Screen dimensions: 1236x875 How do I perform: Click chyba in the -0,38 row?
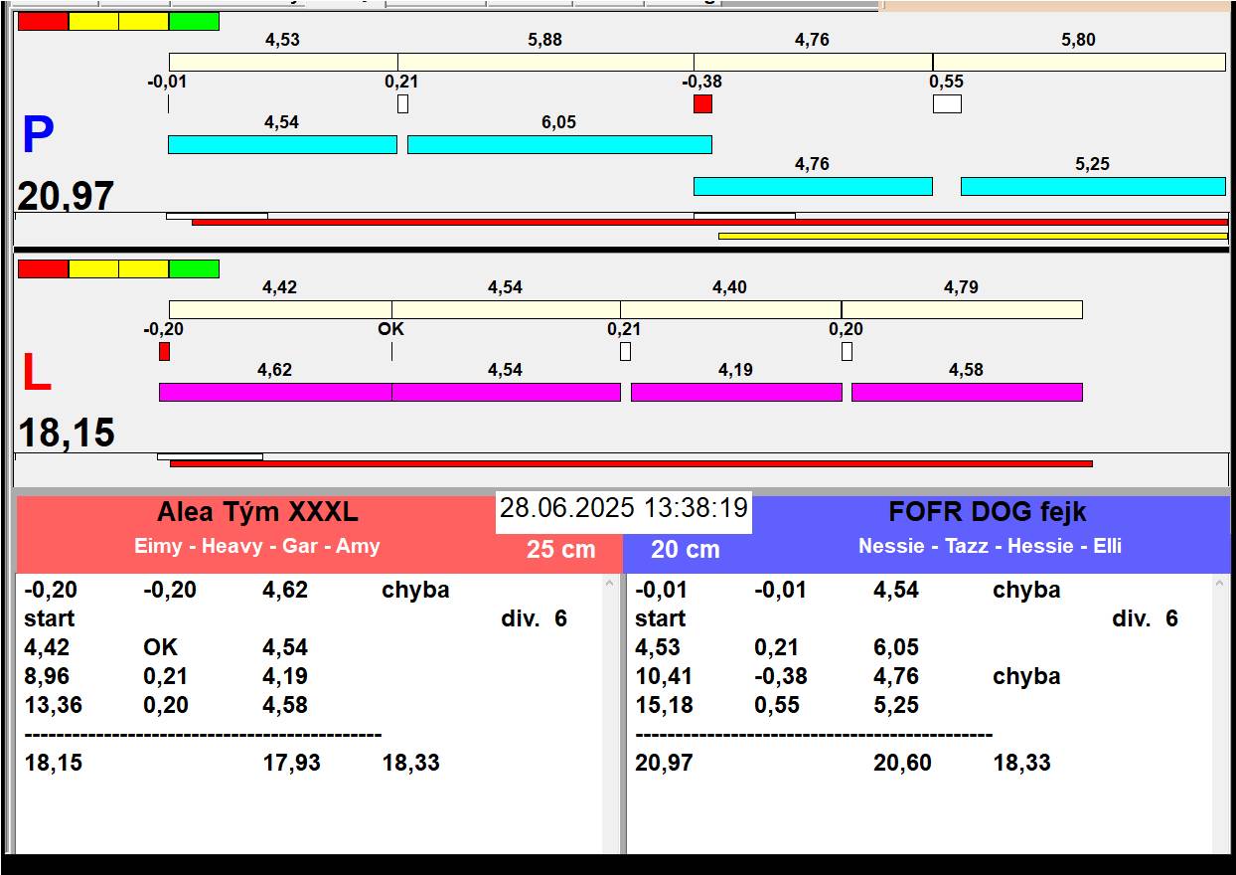pyautogui.click(x=1026, y=676)
